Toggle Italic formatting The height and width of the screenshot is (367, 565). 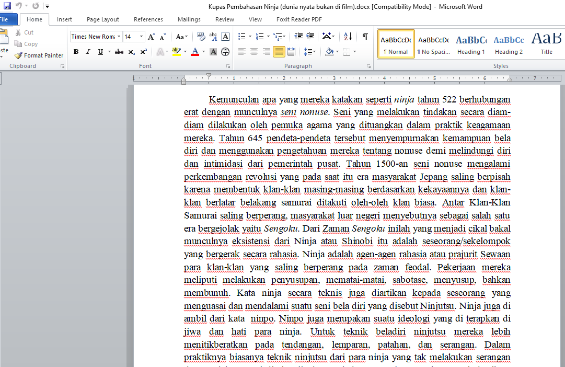(87, 52)
